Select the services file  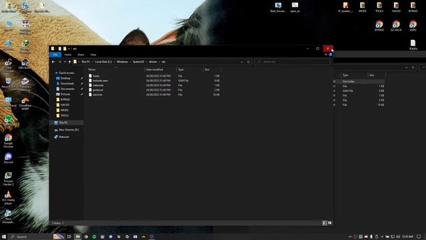(x=97, y=95)
